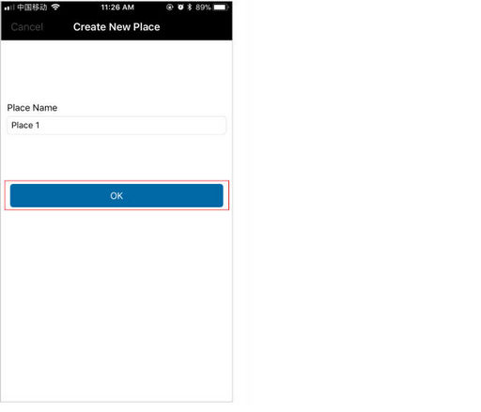Screen dimensions: 481x412
Task: Tap the 89% battery percentage
Action: [203, 8]
